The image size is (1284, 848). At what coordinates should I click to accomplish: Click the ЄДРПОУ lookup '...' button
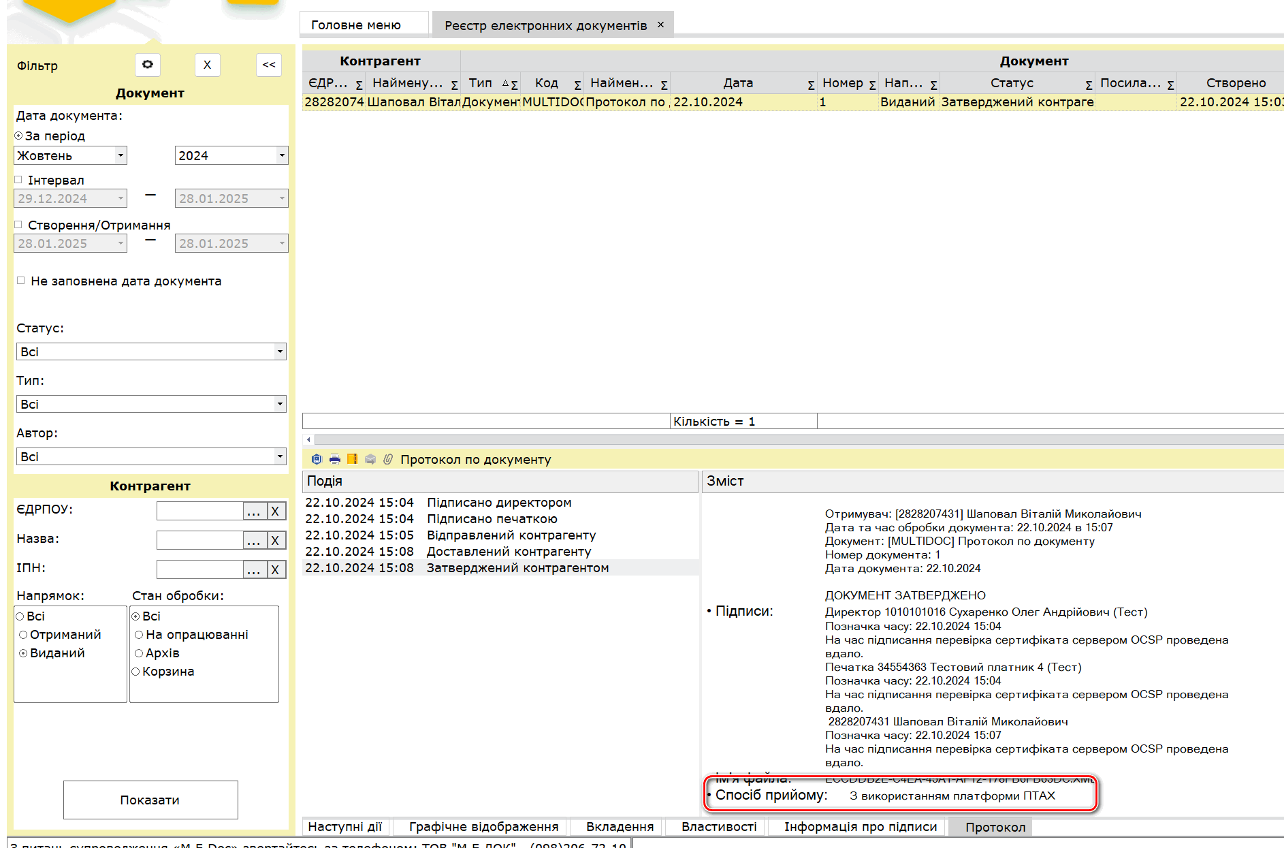click(x=254, y=512)
